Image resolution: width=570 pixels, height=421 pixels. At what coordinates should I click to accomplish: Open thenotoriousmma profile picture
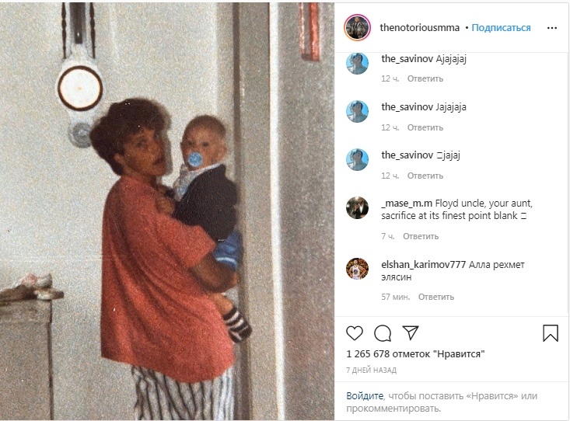click(358, 28)
